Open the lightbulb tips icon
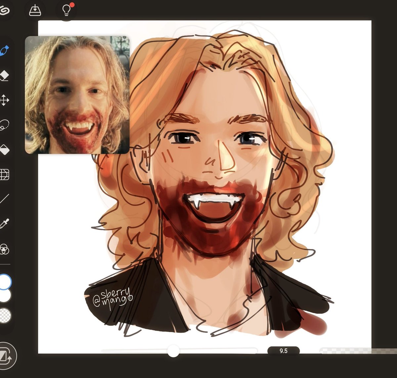Screen dimensions: 397x378 [x=67, y=10]
